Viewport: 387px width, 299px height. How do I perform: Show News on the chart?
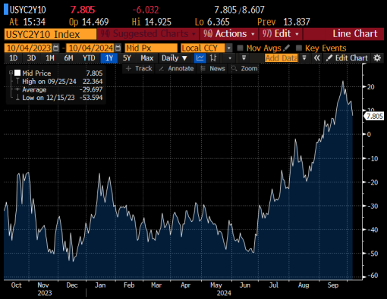point(212,69)
